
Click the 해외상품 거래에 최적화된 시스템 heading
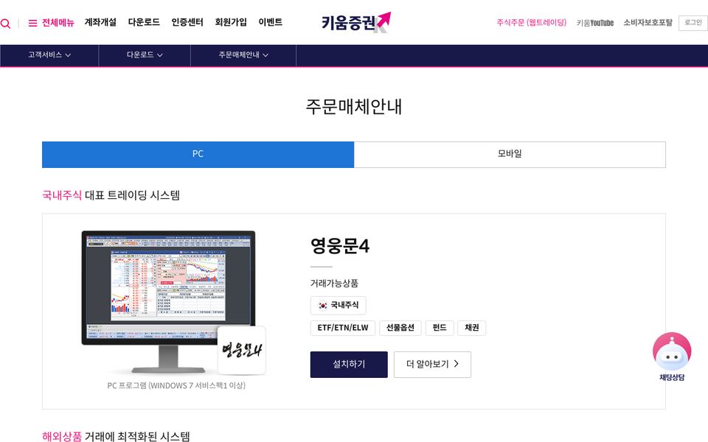(x=116, y=435)
